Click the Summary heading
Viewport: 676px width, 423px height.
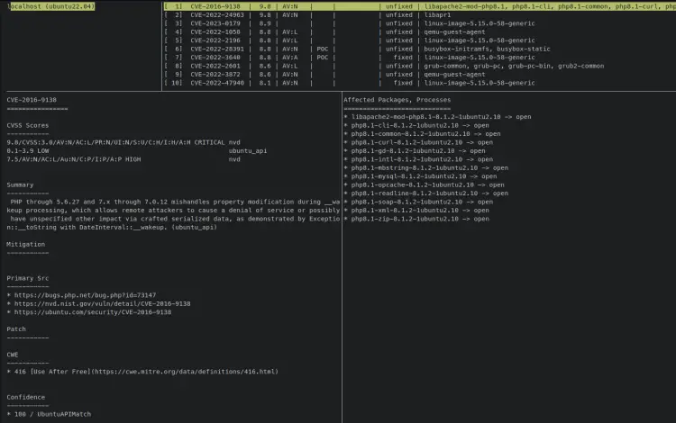point(20,185)
